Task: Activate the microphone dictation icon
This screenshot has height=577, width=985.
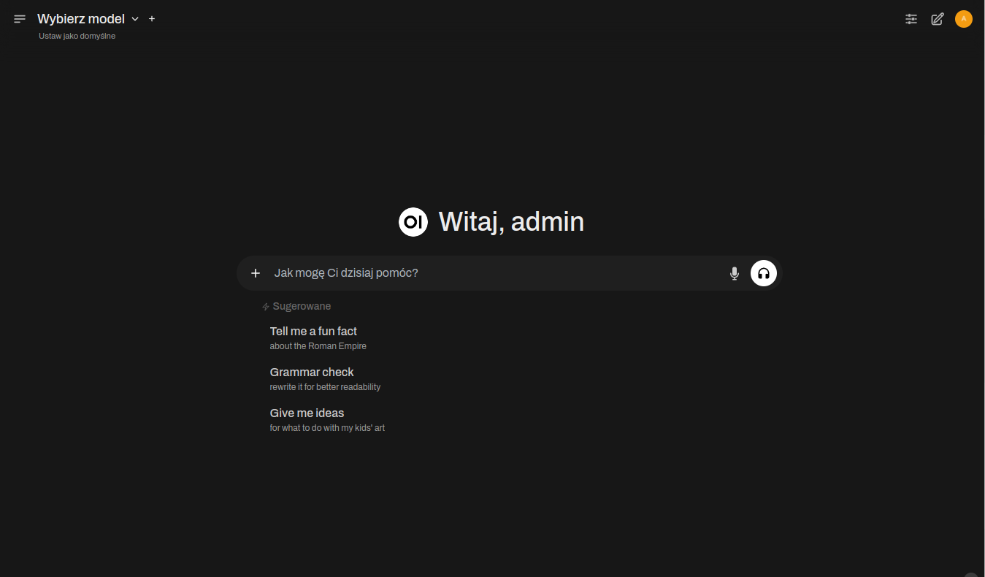Action: (735, 273)
